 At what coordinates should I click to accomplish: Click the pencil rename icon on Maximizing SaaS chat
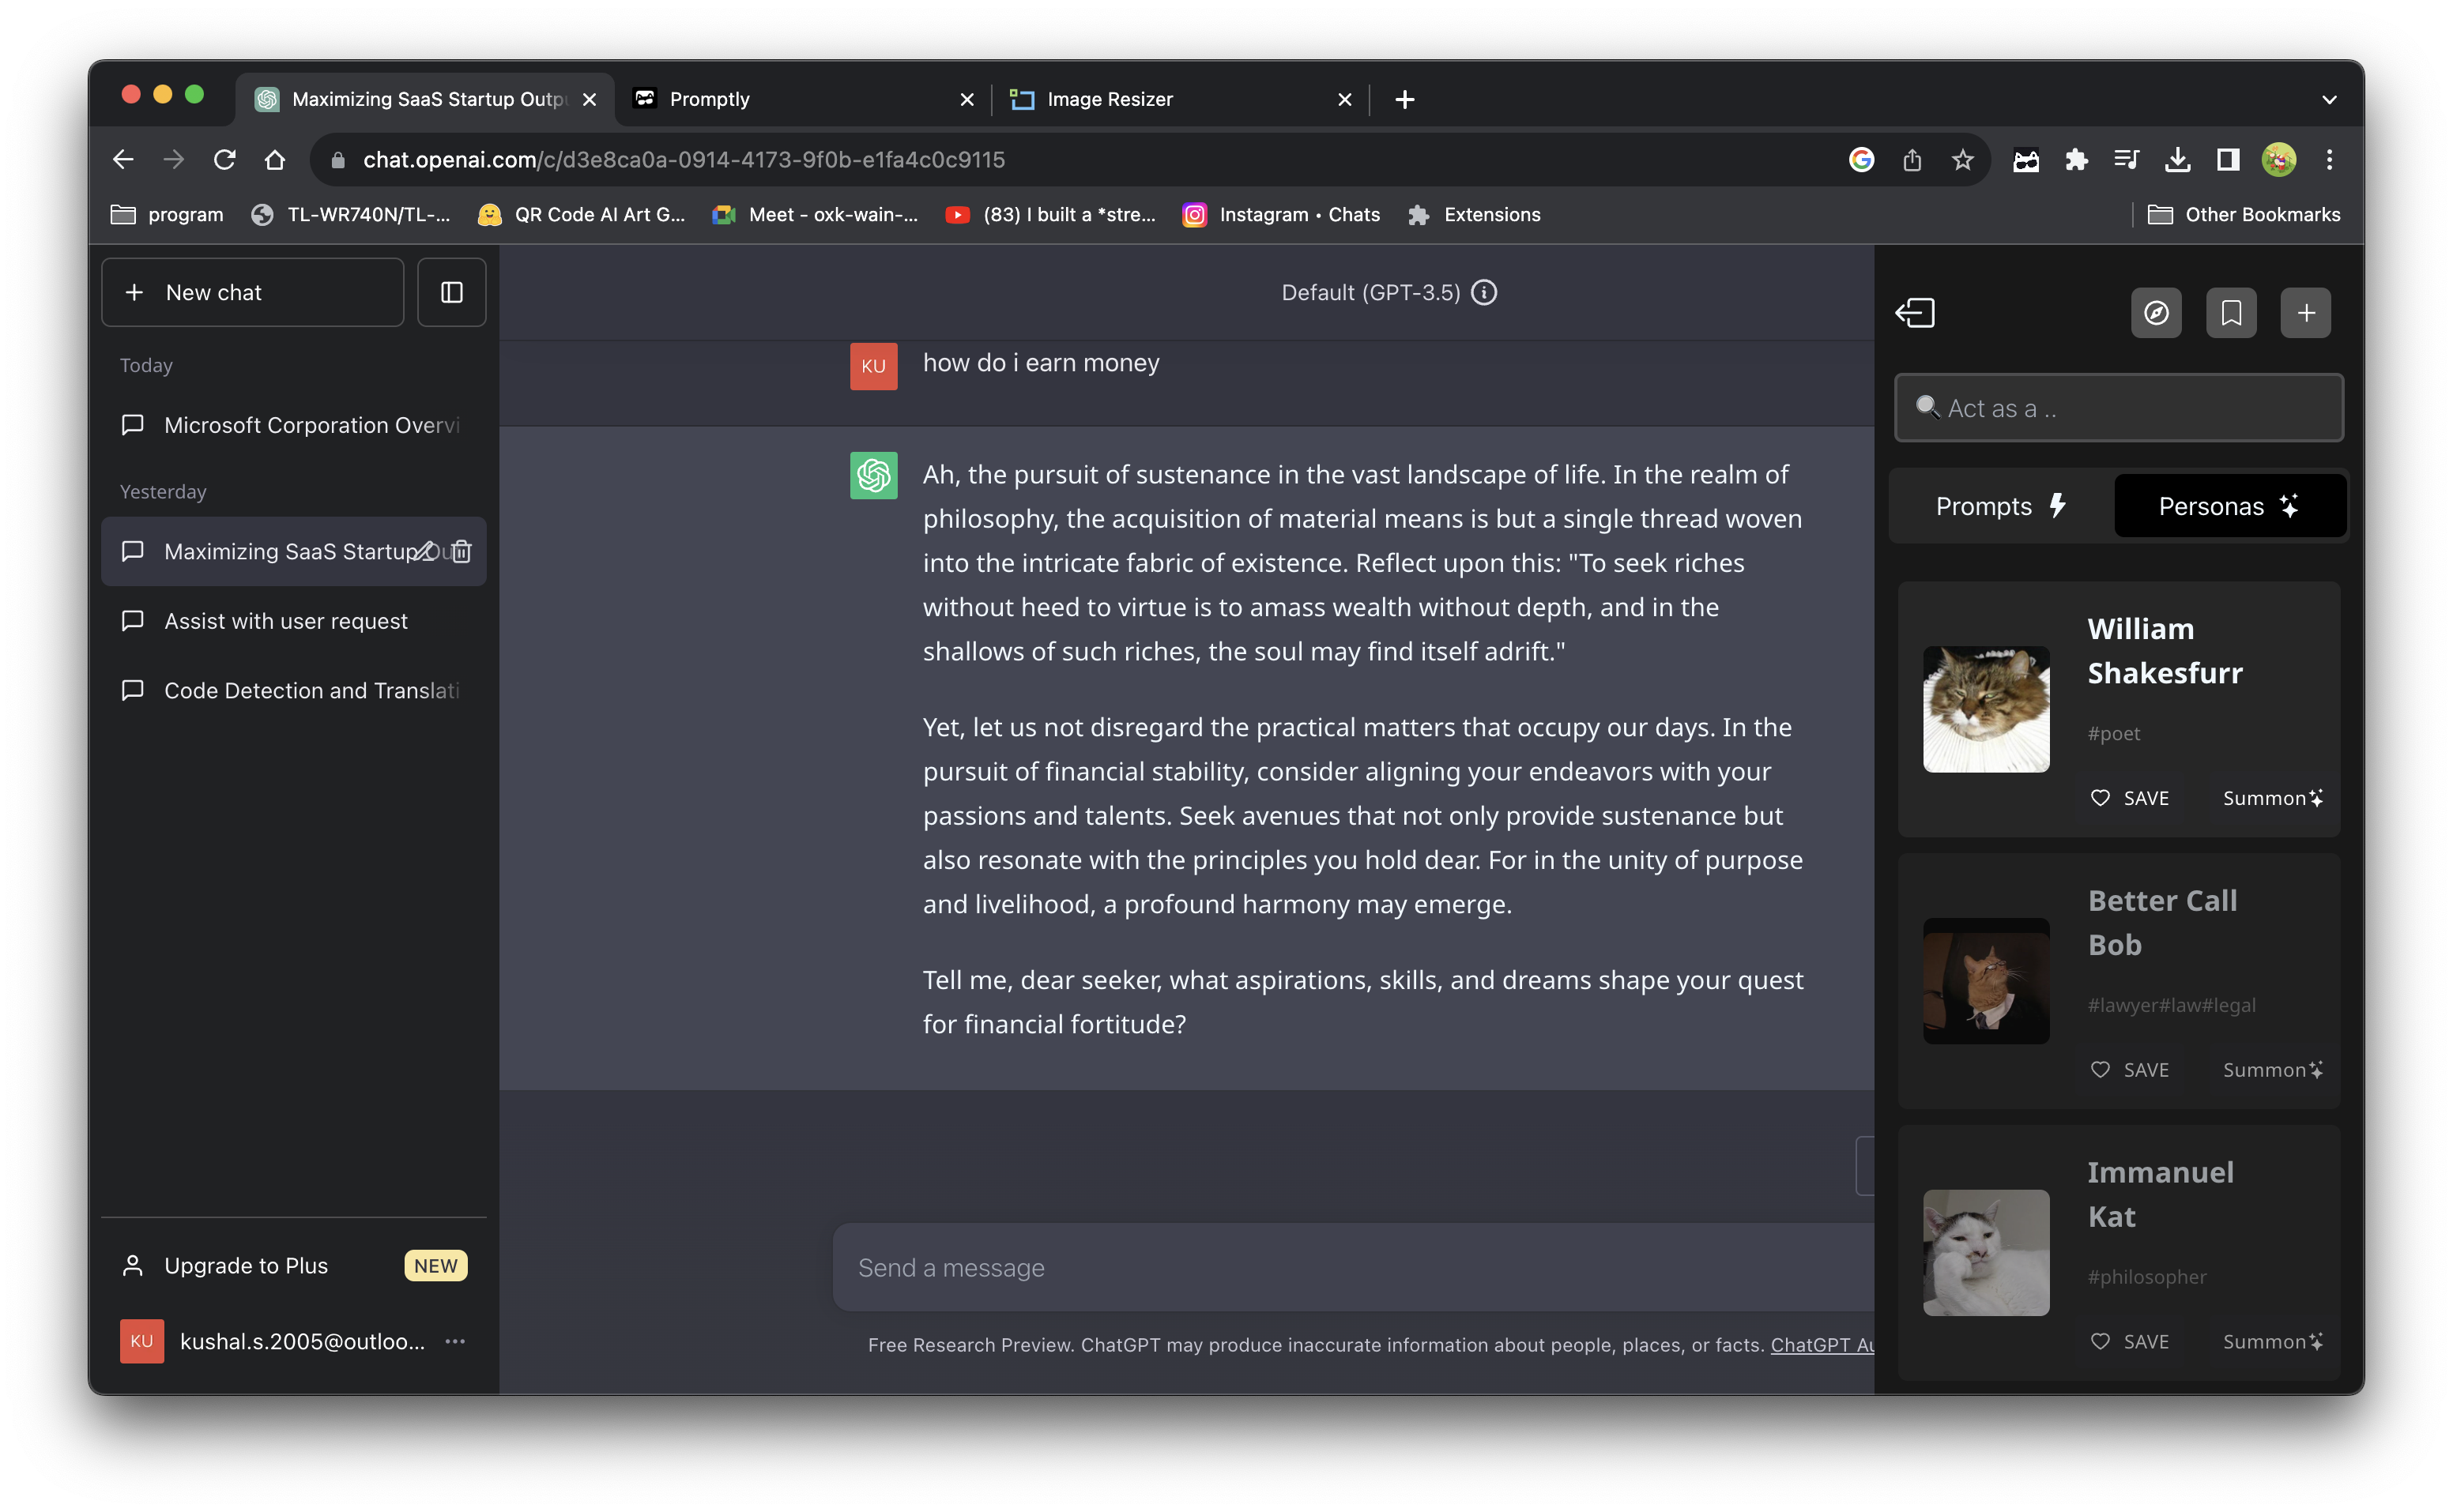tap(424, 551)
